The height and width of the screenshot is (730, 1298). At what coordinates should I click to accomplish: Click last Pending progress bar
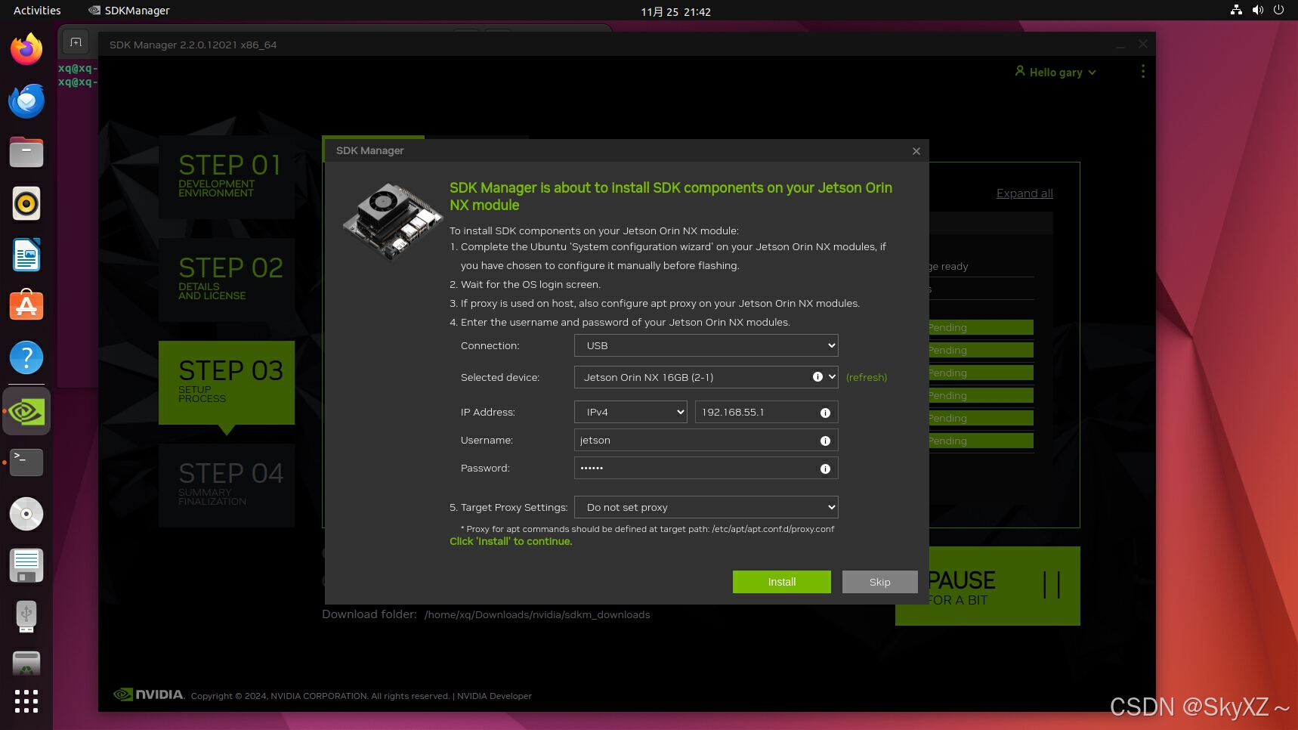coord(981,441)
